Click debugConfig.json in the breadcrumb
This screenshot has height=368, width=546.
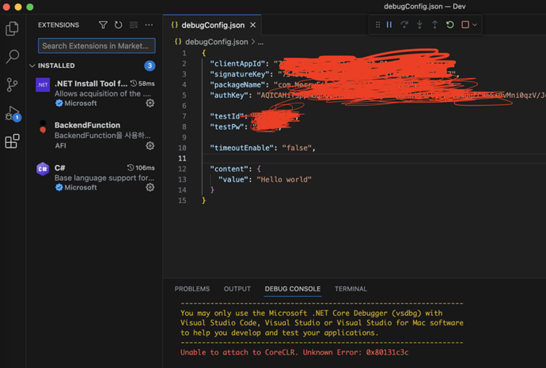216,42
